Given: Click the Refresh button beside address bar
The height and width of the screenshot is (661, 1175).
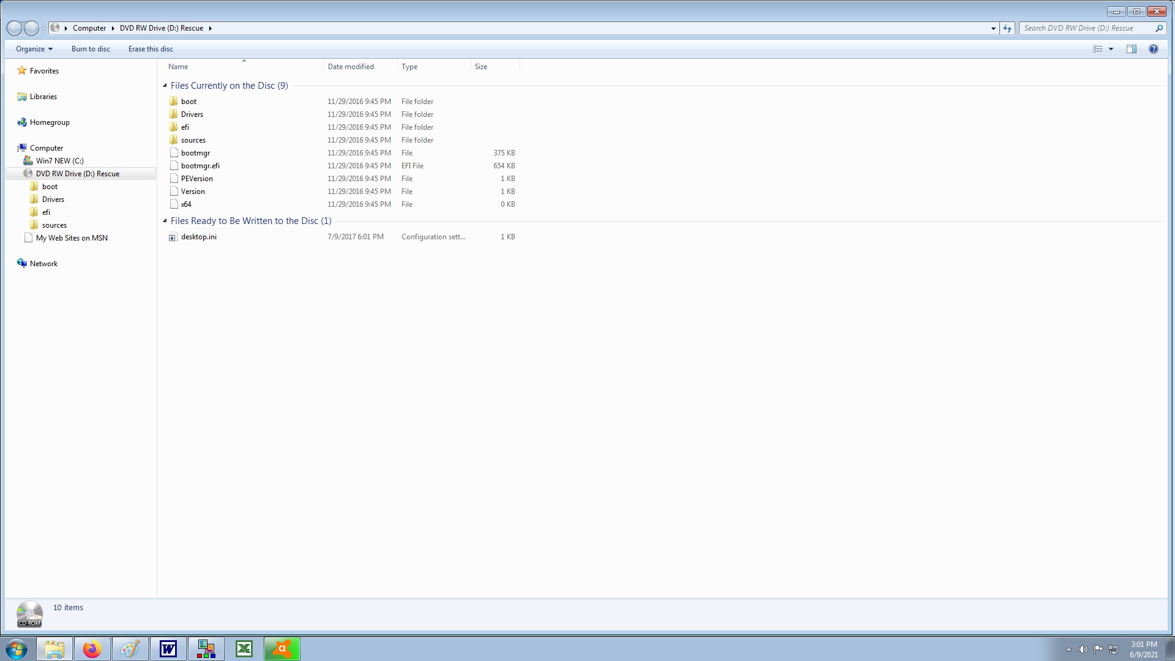Looking at the screenshot, I should coord(1007,28).
